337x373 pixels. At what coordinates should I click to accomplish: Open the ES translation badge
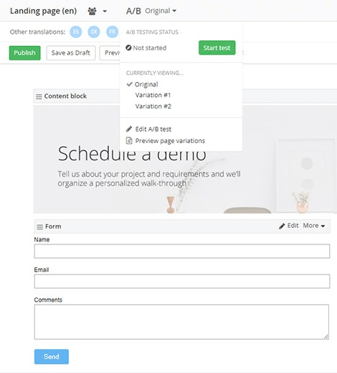76,32
